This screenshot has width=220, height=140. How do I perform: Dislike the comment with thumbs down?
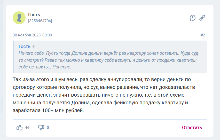[41, 128]
